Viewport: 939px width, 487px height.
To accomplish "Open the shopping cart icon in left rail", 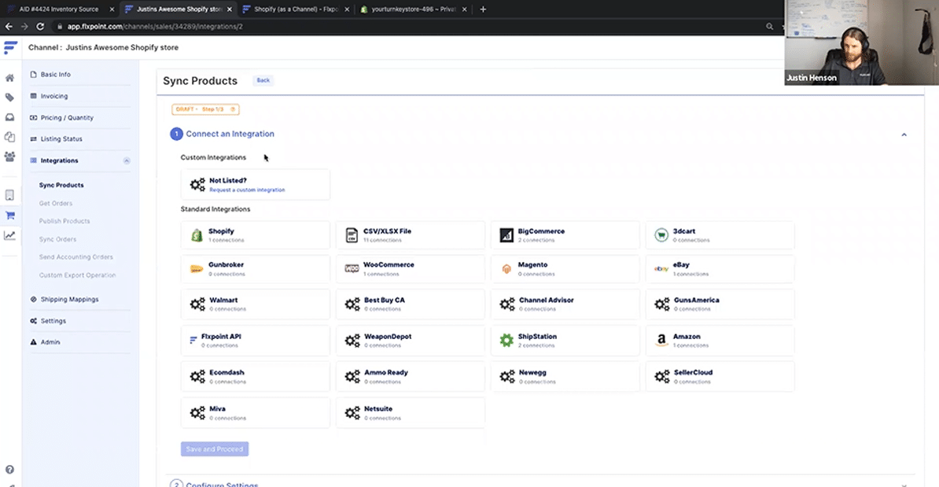I will tap(9, 216).
